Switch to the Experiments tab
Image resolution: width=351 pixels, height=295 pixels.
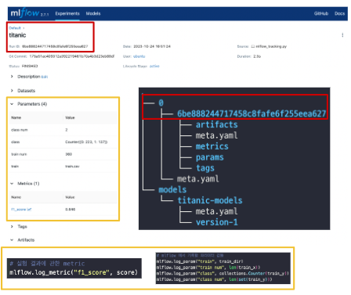[x=67, y=13]
